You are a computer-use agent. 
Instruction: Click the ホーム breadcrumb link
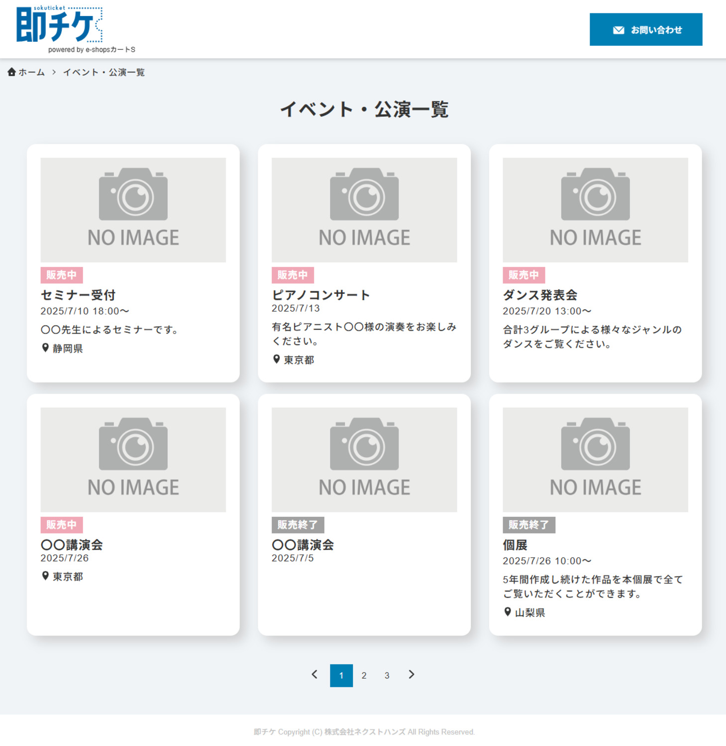[31, 73]
